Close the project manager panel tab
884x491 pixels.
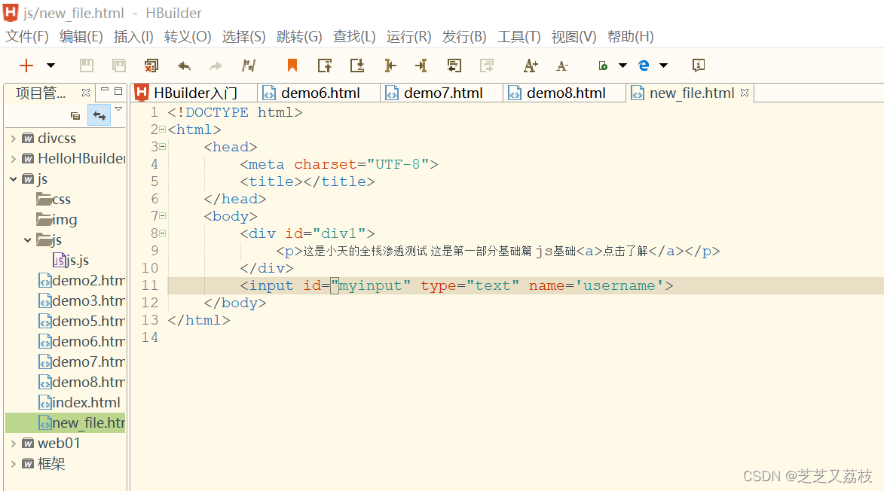click(x=86, y=93)
